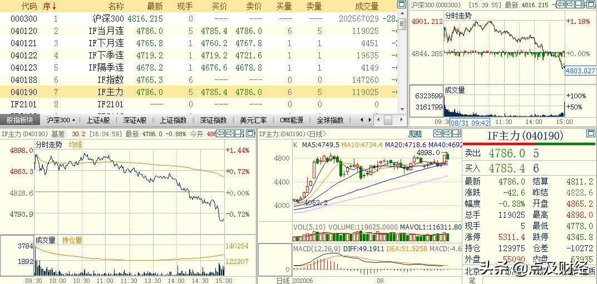
Task: Select the IF下季连 row
Action: [199, 55]
